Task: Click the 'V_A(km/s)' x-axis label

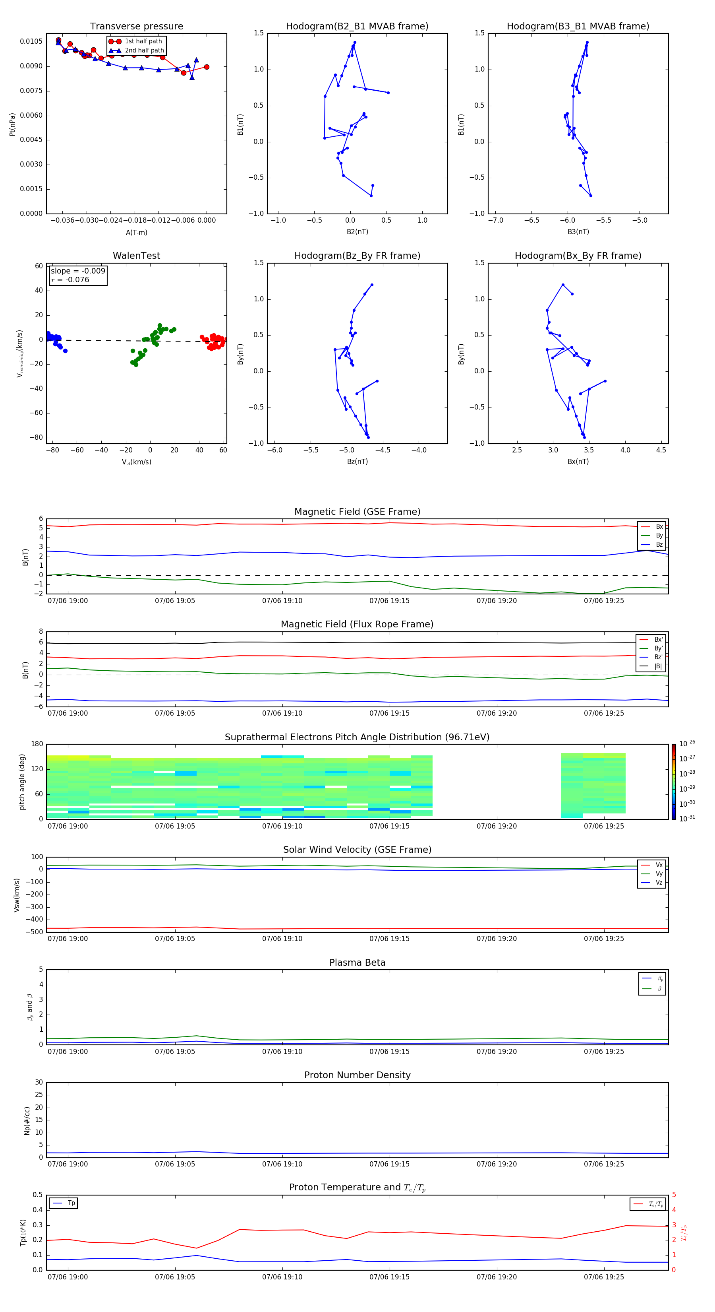Action: tap(136, 462)
